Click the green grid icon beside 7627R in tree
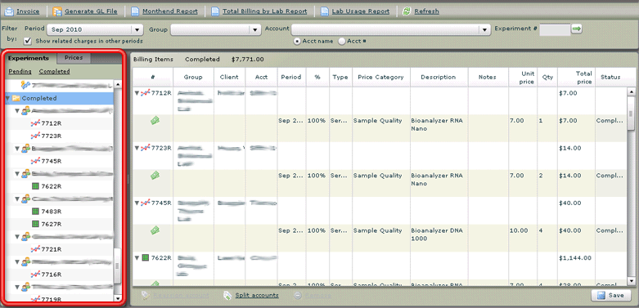639x308 pixels. pyautogui.click(x=35, y=224)
